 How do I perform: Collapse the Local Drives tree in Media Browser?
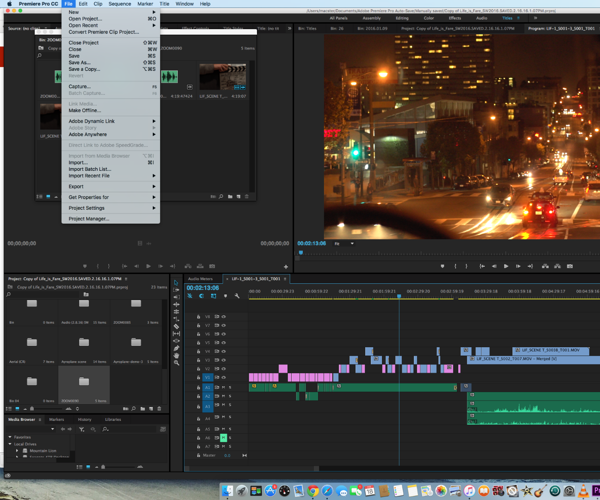(10, 444)
